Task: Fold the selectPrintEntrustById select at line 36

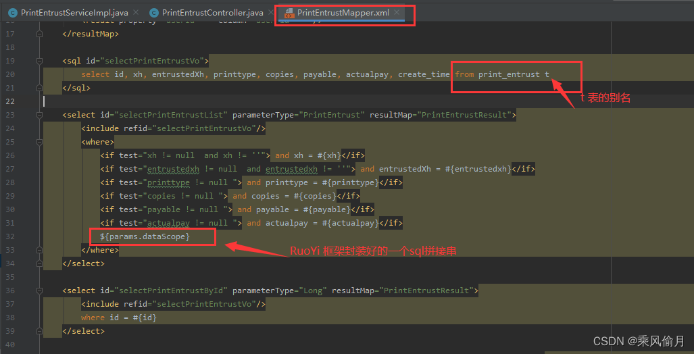Action: [x=39, y=290]
